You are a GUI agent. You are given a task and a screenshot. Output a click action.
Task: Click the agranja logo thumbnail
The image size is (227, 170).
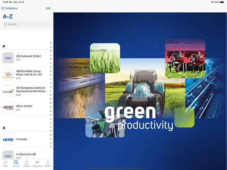tap(8, 140)
